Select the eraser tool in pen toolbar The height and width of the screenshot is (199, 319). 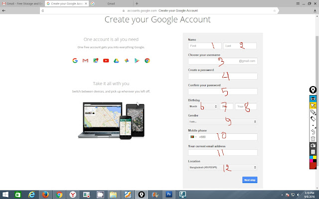313,119
